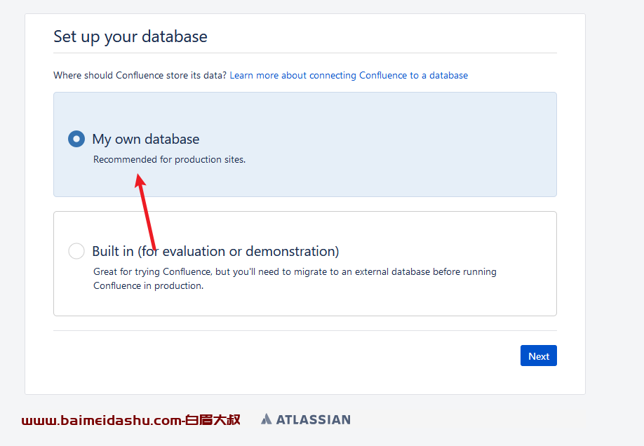Click the ATLASSIAN wordmark in the footer
Image resolution: width=644 pixels, height=446 pixels.
coord(314,419)
